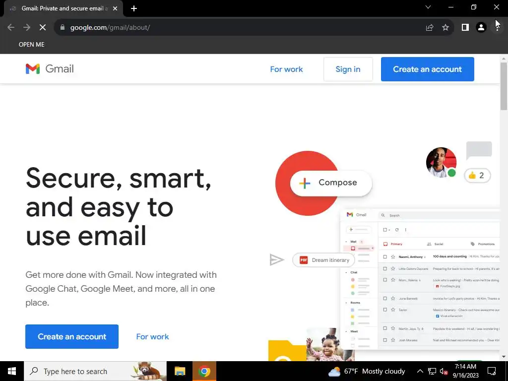Check the Taylor email checkbox
This screenshot has width=508, height=381.
click(385, 310)
